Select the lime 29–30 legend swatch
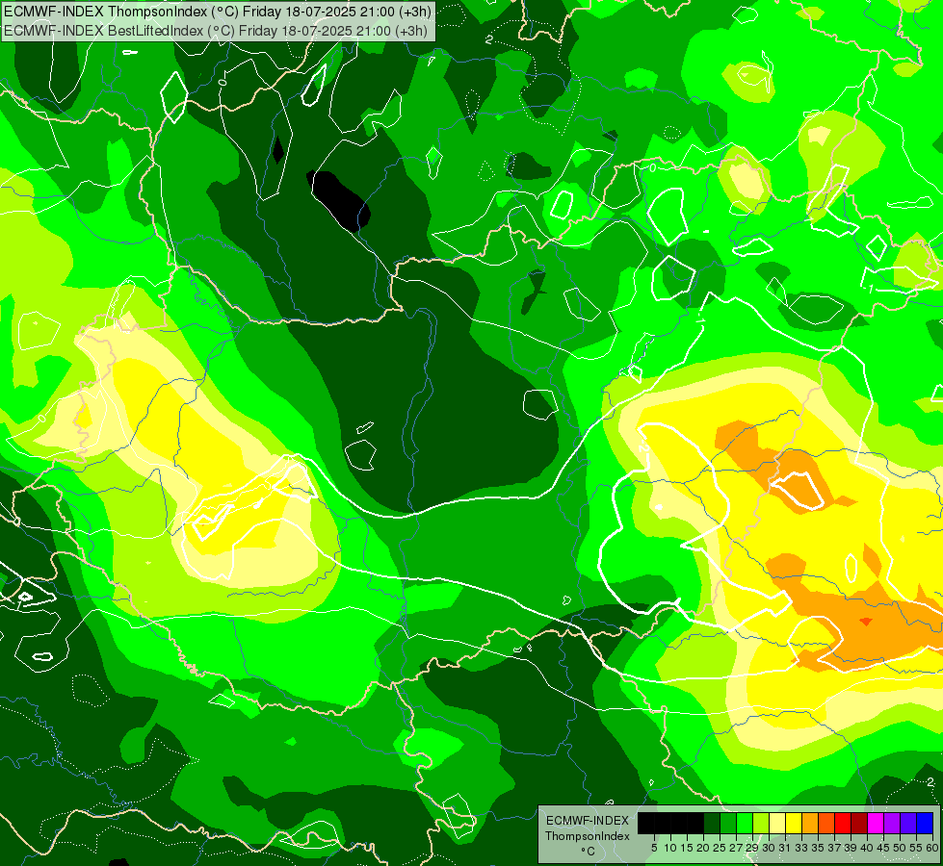Image resolution: width=943 pixels, height=866 pixels. coord(761,823)
